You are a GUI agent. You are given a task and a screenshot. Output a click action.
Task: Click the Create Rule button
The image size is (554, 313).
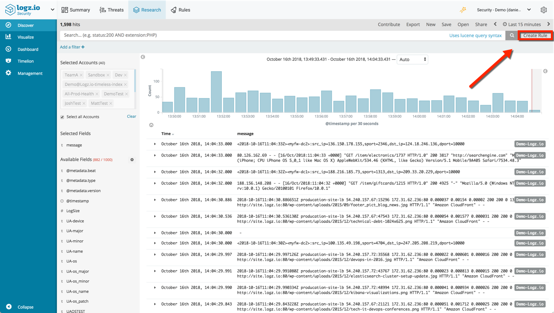pyautogui.click(x=535, y=35)
